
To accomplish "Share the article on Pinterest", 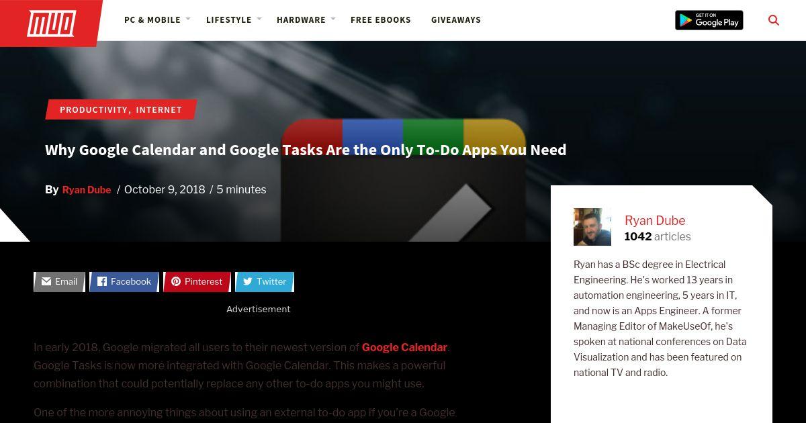I will click(x=197, y=282).
